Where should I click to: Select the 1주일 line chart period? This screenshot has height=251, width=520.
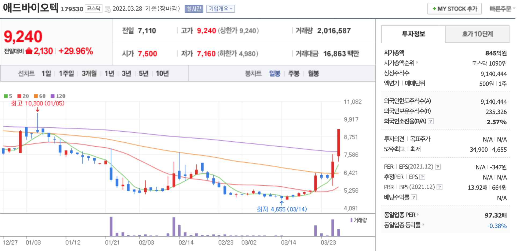pyautogui.click(x=66, y=73)
